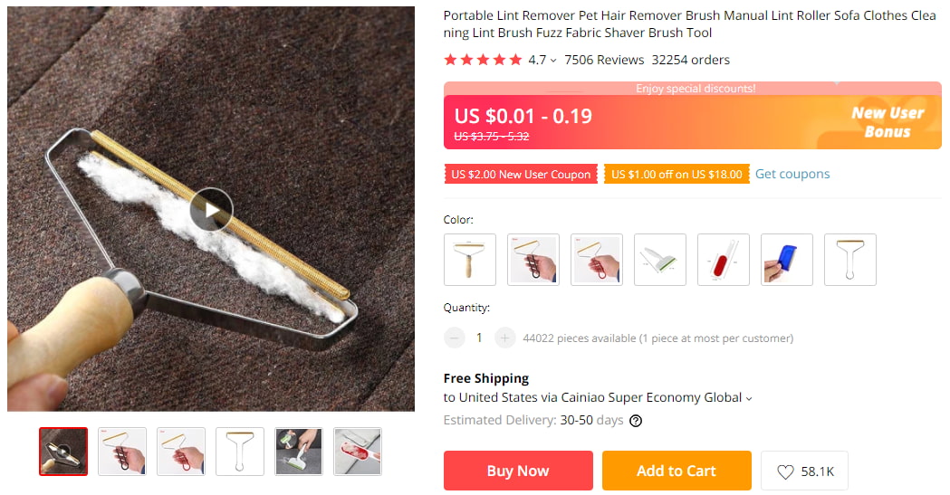
Task: Claim the US $2.00 New User Coupon
Action: coord(521,175)
